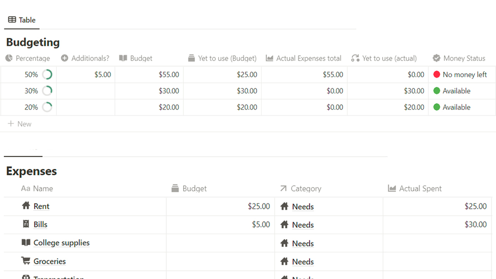Click the receipt icon beside Bills
The height and width of the screenshot is (279, 496).
point(26,224)
